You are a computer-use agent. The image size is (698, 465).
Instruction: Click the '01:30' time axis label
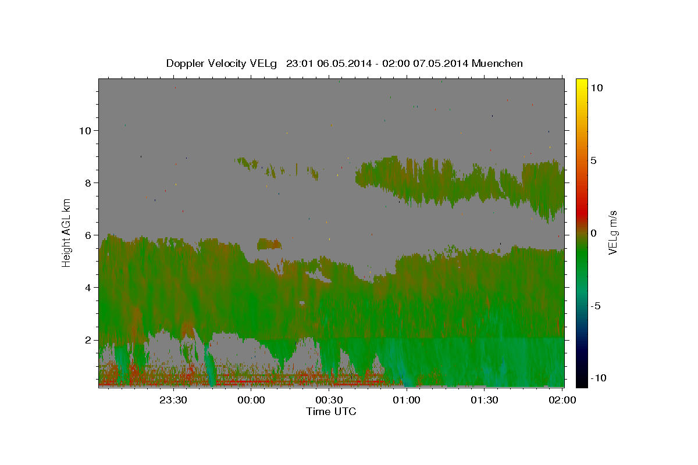[x=485, y=400]
